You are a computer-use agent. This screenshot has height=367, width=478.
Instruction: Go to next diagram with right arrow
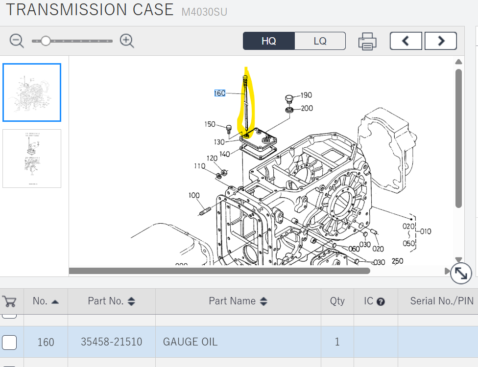441,41
